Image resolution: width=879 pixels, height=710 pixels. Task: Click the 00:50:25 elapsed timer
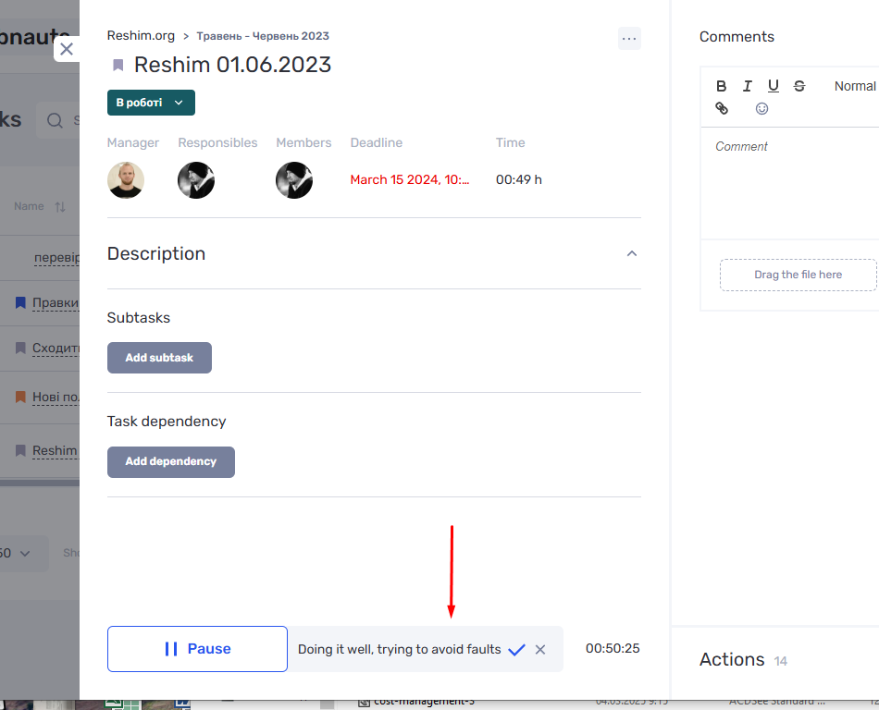[613, 648]
